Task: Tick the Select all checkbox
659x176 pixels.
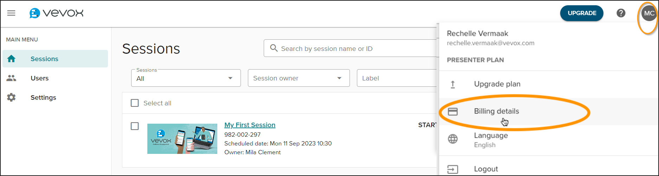Action: pos(135,103)
